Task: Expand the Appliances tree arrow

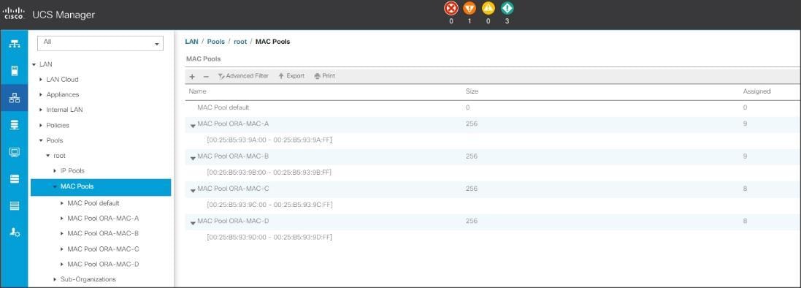Action: click(41, 94)
